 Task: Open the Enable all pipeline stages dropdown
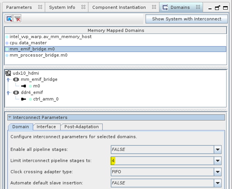218,149
